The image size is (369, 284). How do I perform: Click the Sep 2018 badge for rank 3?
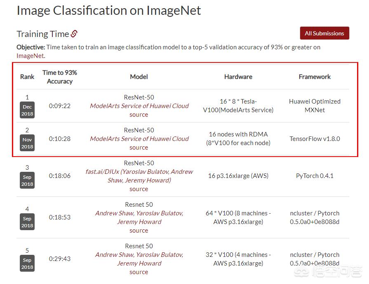coord(27,180)
